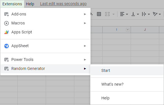Viewport: 164px width, 105px height.
Task: Open the Text wrapping dropdown arrow
Action: (149, 14)
